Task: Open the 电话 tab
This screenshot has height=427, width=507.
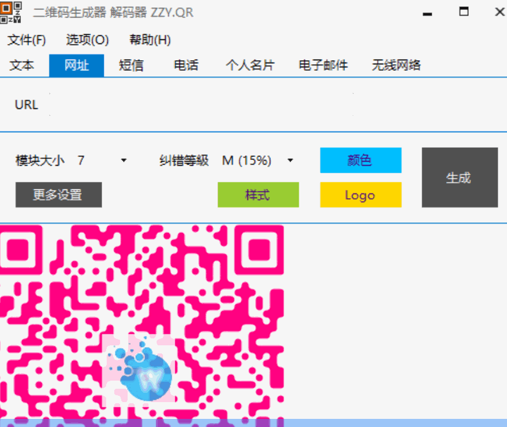Action: (x=186, y=65)
